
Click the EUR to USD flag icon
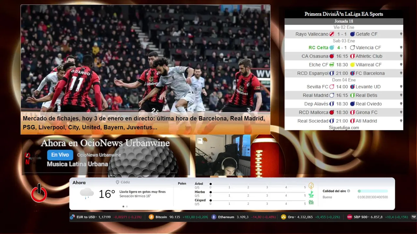[72, 217]
